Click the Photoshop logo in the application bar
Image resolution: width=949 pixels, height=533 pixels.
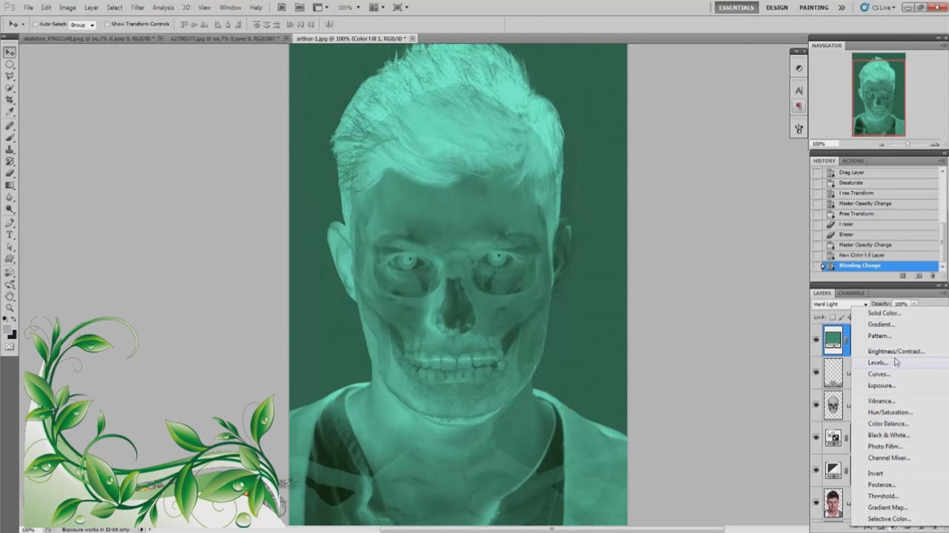click(9, 7)
